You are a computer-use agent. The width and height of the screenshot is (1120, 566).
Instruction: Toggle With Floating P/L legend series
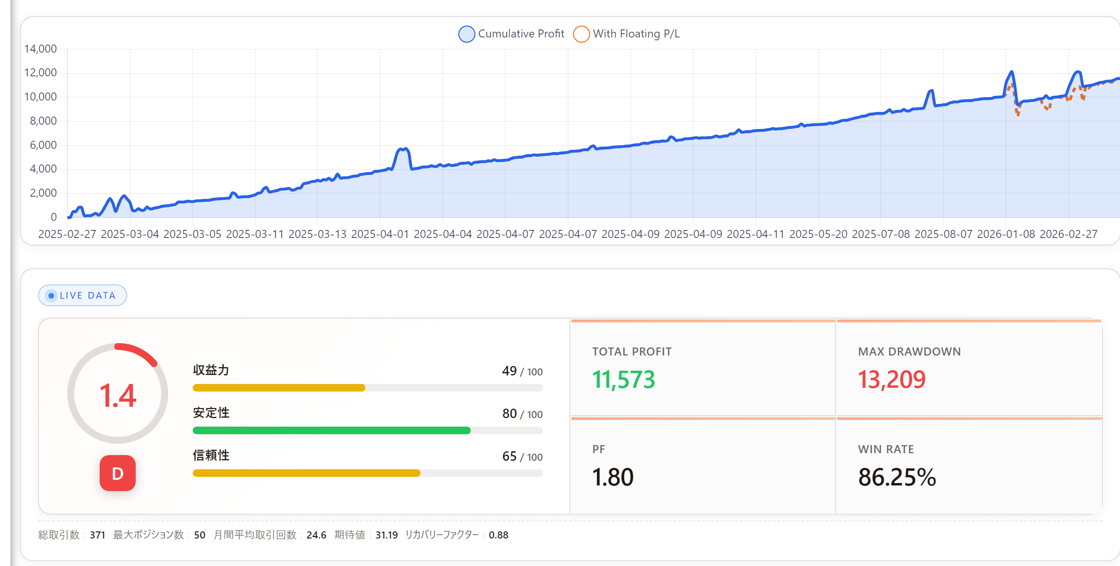[626, 34]
